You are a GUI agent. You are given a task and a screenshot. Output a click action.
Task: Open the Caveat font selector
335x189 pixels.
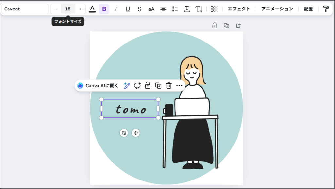coord(25,9)
